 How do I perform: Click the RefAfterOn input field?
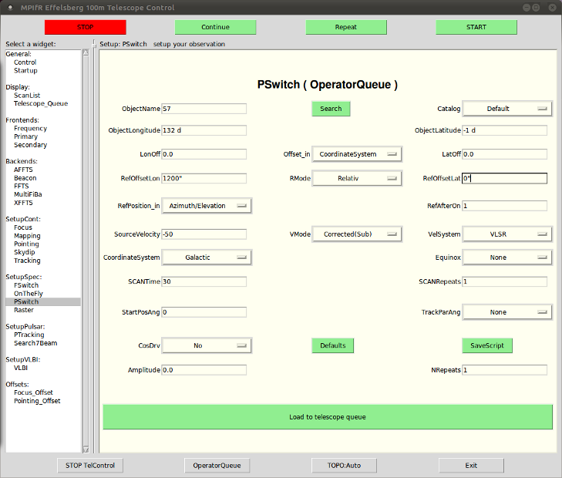click(x=505, y=206)
